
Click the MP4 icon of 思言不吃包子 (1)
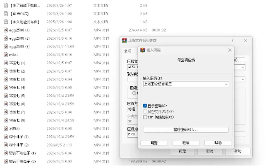tap(6, 153)
